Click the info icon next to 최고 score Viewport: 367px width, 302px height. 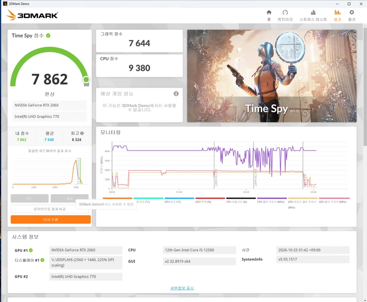point(82,133)
